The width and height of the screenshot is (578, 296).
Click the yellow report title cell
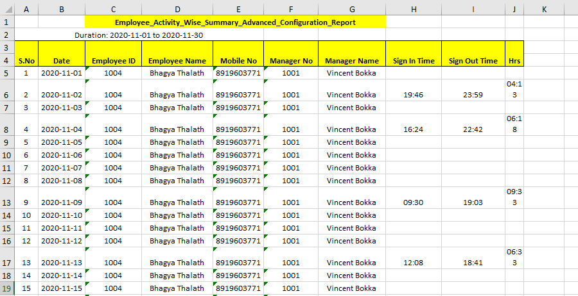(235, 22)
